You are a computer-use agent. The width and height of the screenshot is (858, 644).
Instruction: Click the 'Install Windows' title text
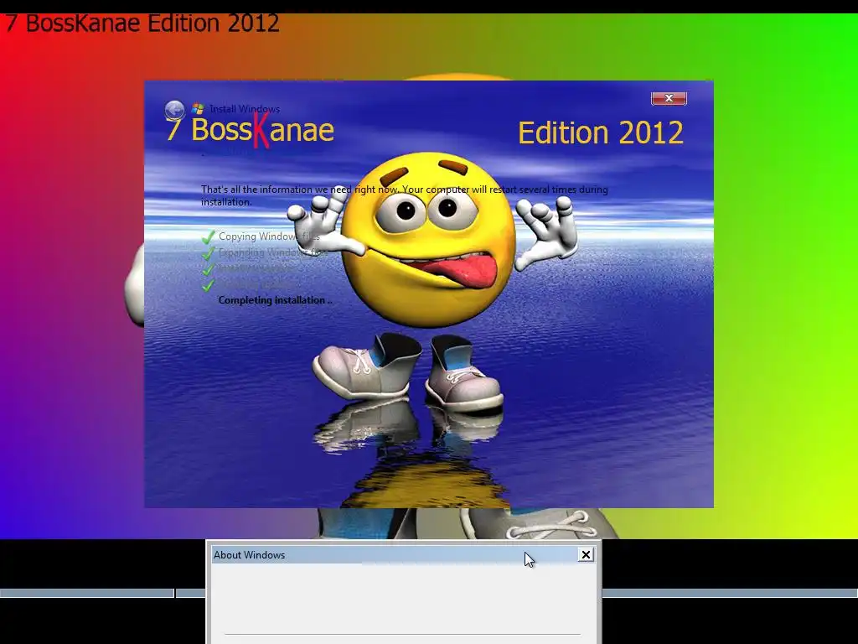(245, 109)
